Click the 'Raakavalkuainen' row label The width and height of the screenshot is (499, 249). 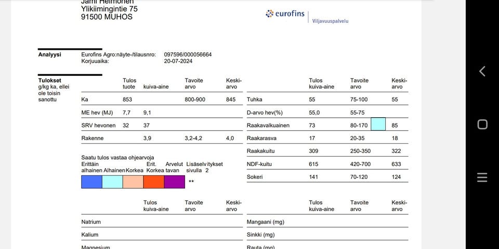coord(268,126)
